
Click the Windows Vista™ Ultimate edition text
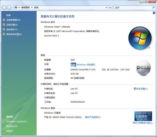click(57, 27)
